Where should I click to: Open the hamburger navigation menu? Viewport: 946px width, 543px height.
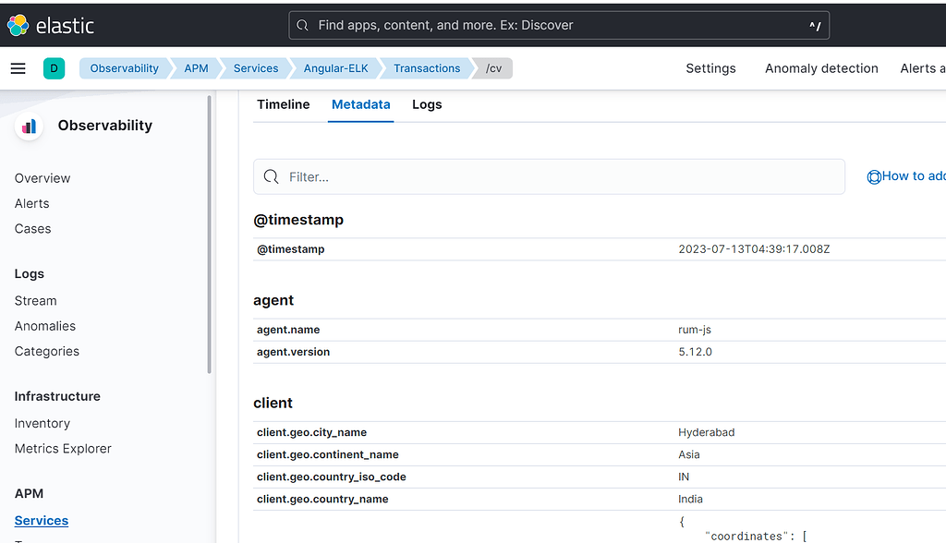[x=18, y=67]
